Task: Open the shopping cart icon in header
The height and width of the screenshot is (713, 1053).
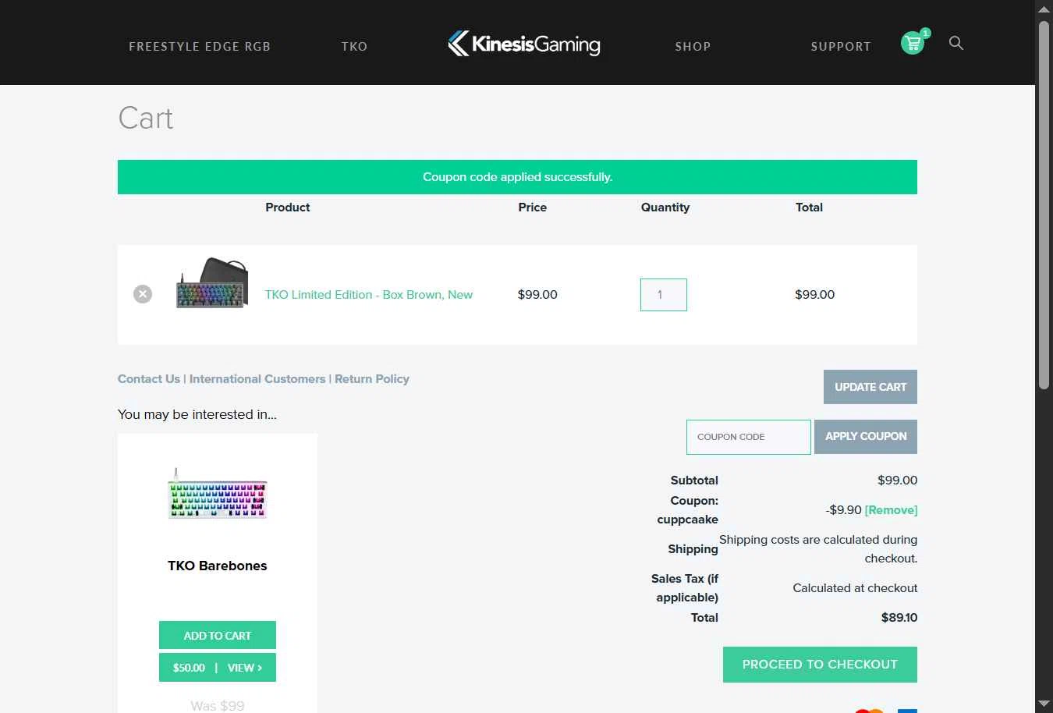Action: tap(913, 43)
